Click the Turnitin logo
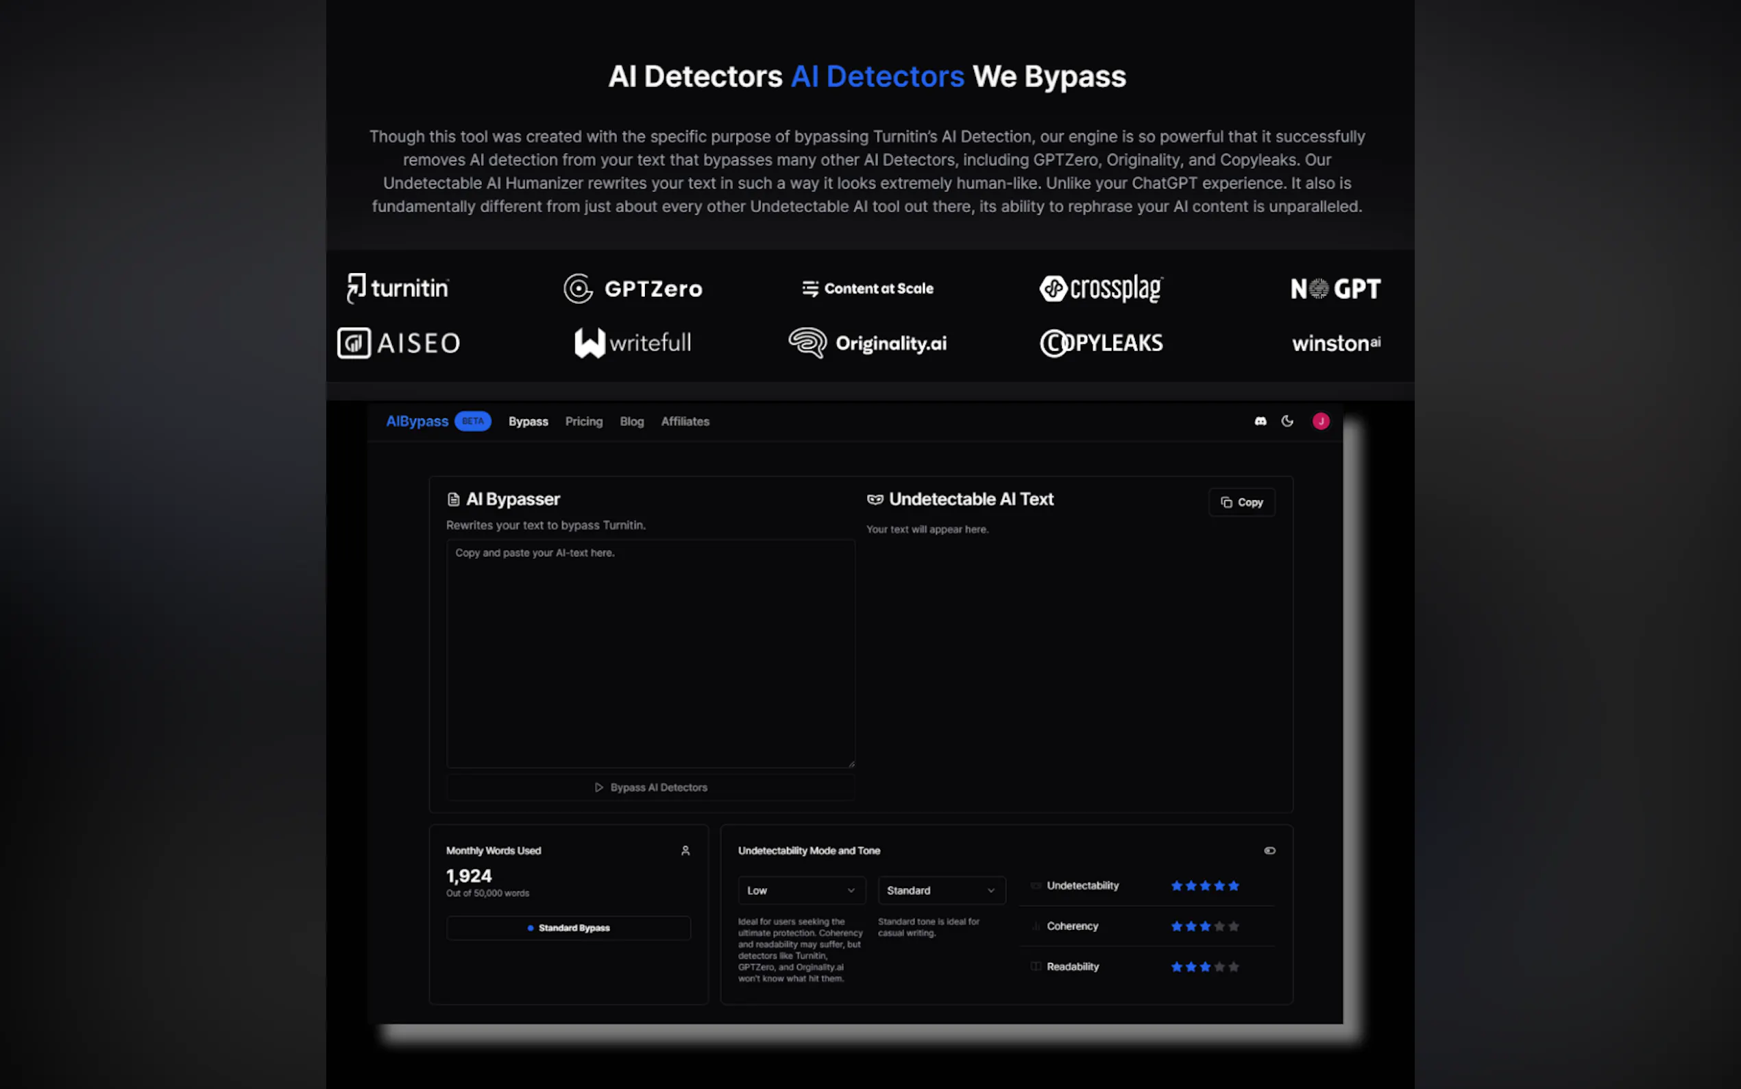Image resolution: width=1741 pixels, height=1089 pixels. tap(398, 288)
